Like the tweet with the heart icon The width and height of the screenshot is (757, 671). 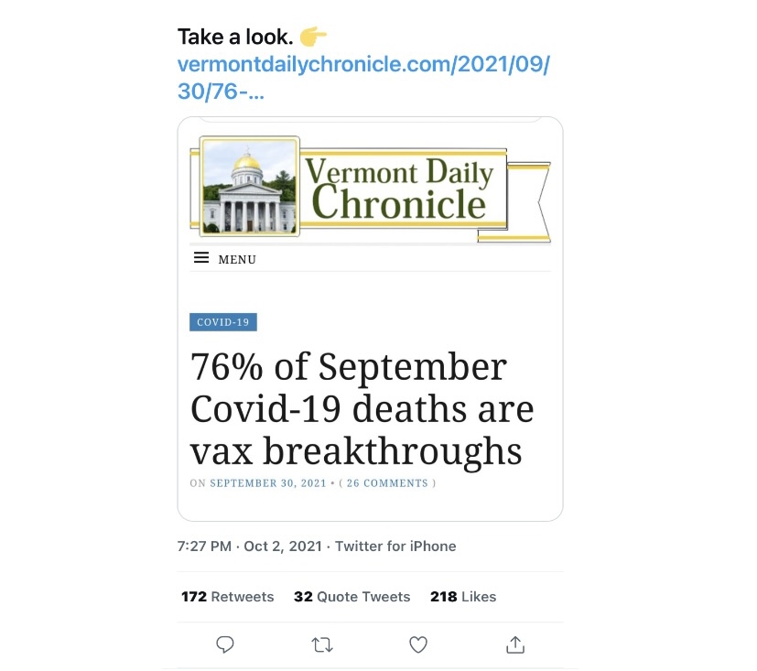(x=418, y=645)
